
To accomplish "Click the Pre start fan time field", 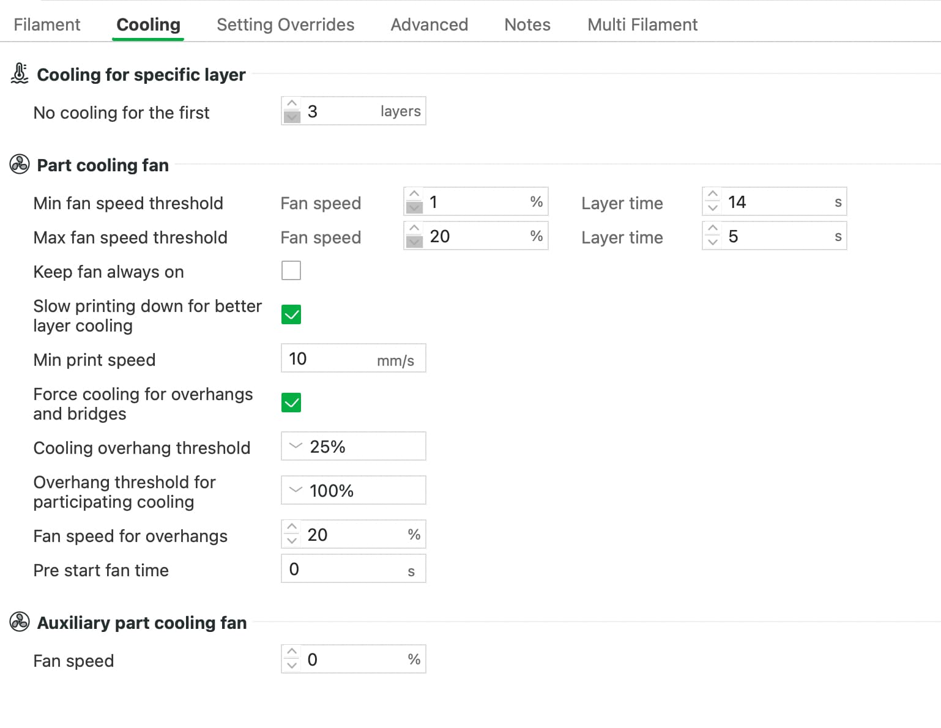I will pos(353,568).
